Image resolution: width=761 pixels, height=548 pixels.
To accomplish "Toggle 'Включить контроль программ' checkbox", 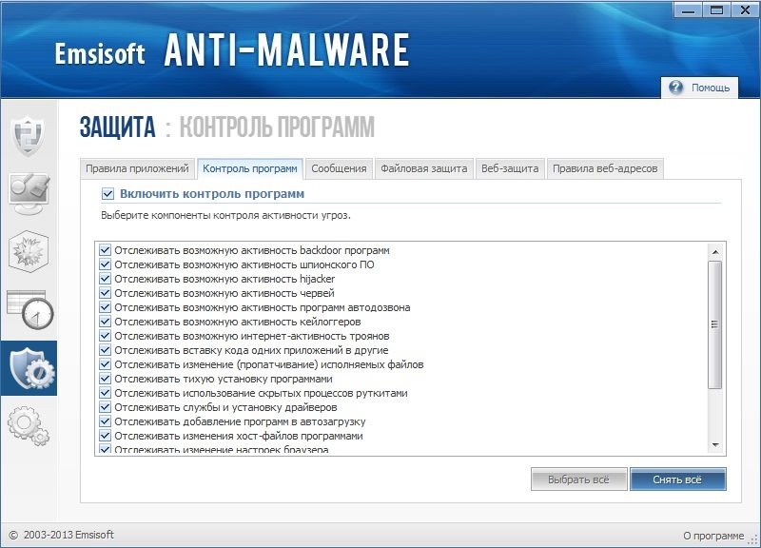I will (107, 194).
